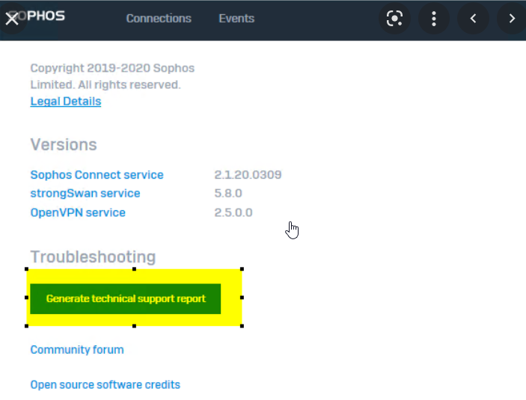Switch to the Connections tab
The height and width of the screenshot is (400, 526).
coord(159,19)
